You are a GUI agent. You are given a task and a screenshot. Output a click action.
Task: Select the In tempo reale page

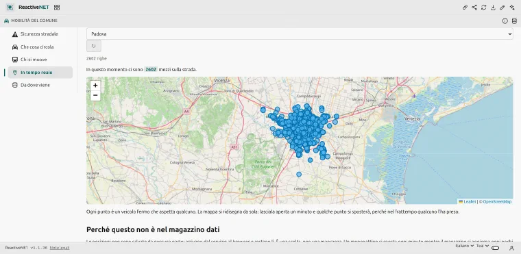[x=40, y=73]
